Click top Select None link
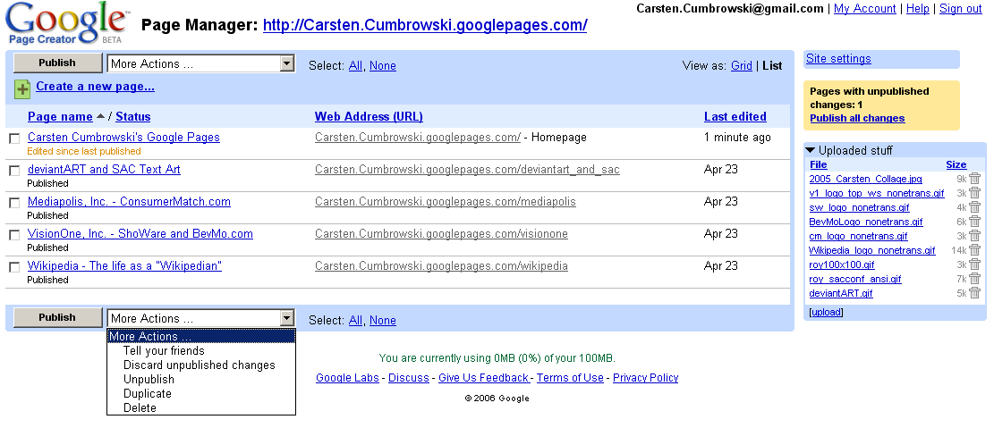Viewport: 994px width, 428px height. [383, 66]
